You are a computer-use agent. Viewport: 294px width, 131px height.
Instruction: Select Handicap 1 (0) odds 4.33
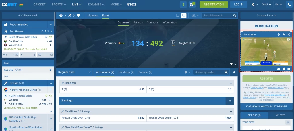(103, 90)
